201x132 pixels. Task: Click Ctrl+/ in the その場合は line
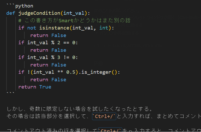pyautogui.click(x=104, y=116)
